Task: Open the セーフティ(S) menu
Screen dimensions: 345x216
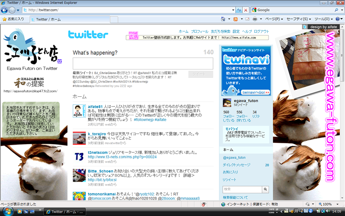Action: (299, 19)
